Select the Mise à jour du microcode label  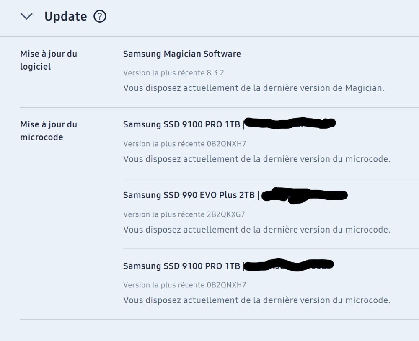[48, 130]
